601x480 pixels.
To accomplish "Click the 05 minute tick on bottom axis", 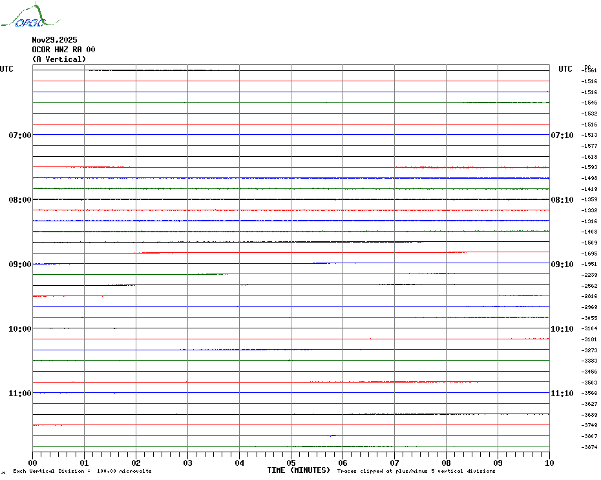I will [x=291, y=463].
